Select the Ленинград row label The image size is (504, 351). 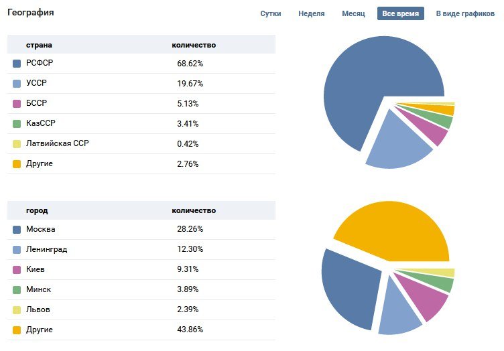pyautogui.click(x=46, y=250)
